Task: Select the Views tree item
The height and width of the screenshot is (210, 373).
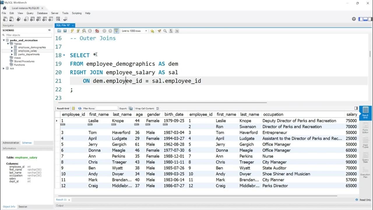Action: click(x=17, y=58)
